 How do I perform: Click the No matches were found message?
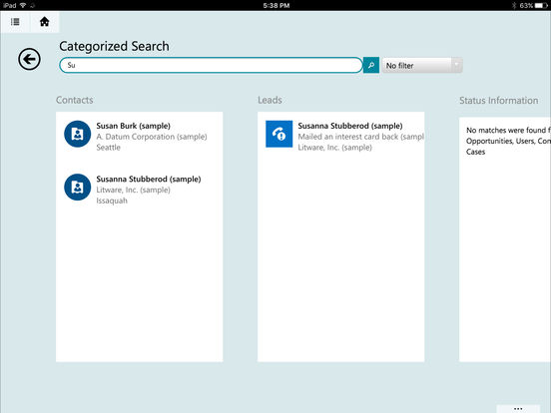coord(508,141)
